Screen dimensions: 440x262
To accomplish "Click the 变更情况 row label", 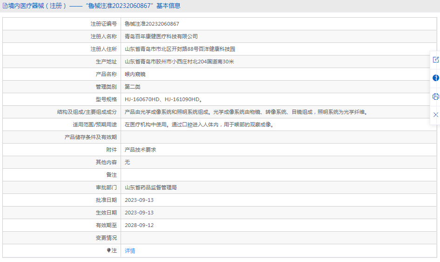I will (106, 238).
